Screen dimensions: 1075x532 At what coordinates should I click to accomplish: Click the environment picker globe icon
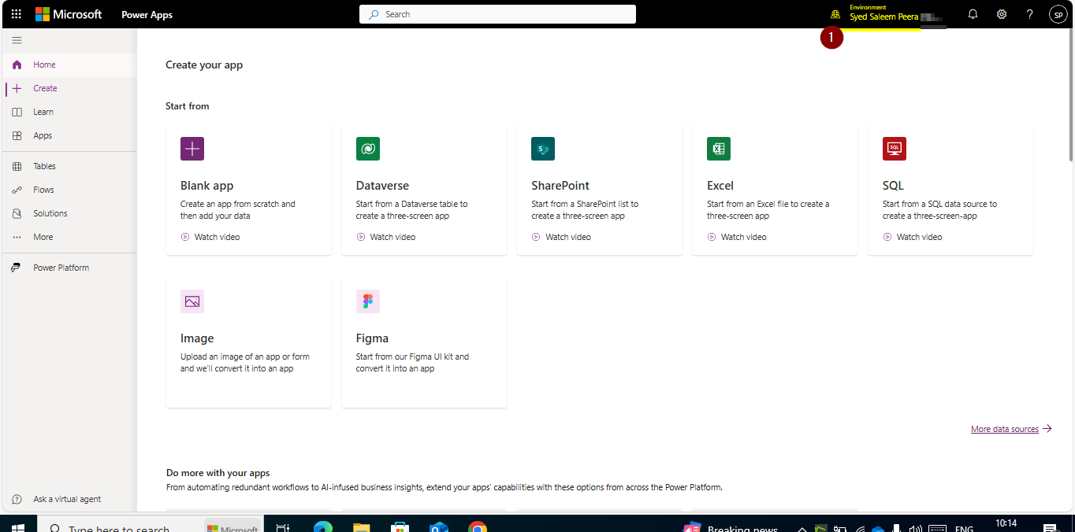click(x=835, y=14)
